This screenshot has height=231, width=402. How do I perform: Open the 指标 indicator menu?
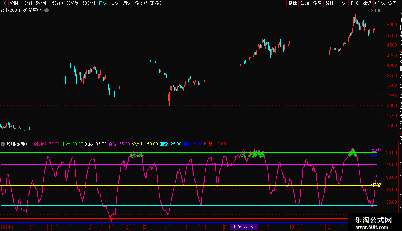tap(292, 3)
